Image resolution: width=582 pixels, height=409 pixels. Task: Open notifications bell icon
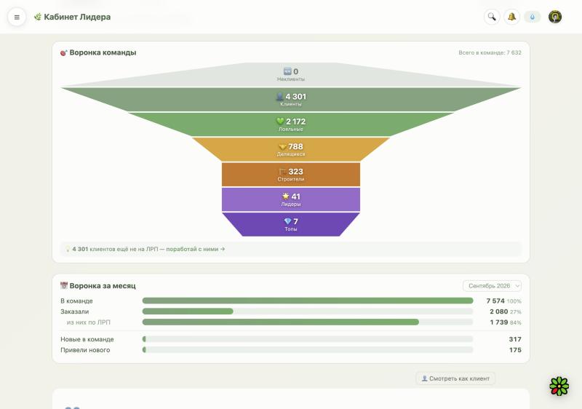[x=512, y=17]
